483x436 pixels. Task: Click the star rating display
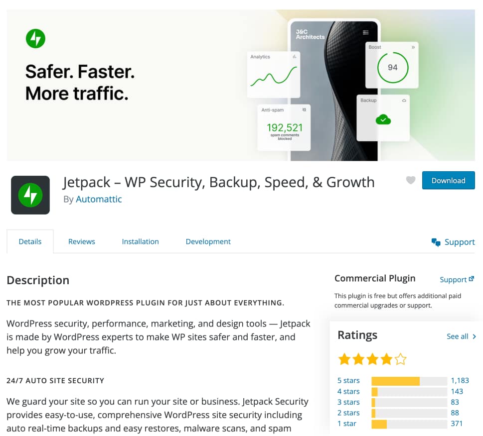372,359
